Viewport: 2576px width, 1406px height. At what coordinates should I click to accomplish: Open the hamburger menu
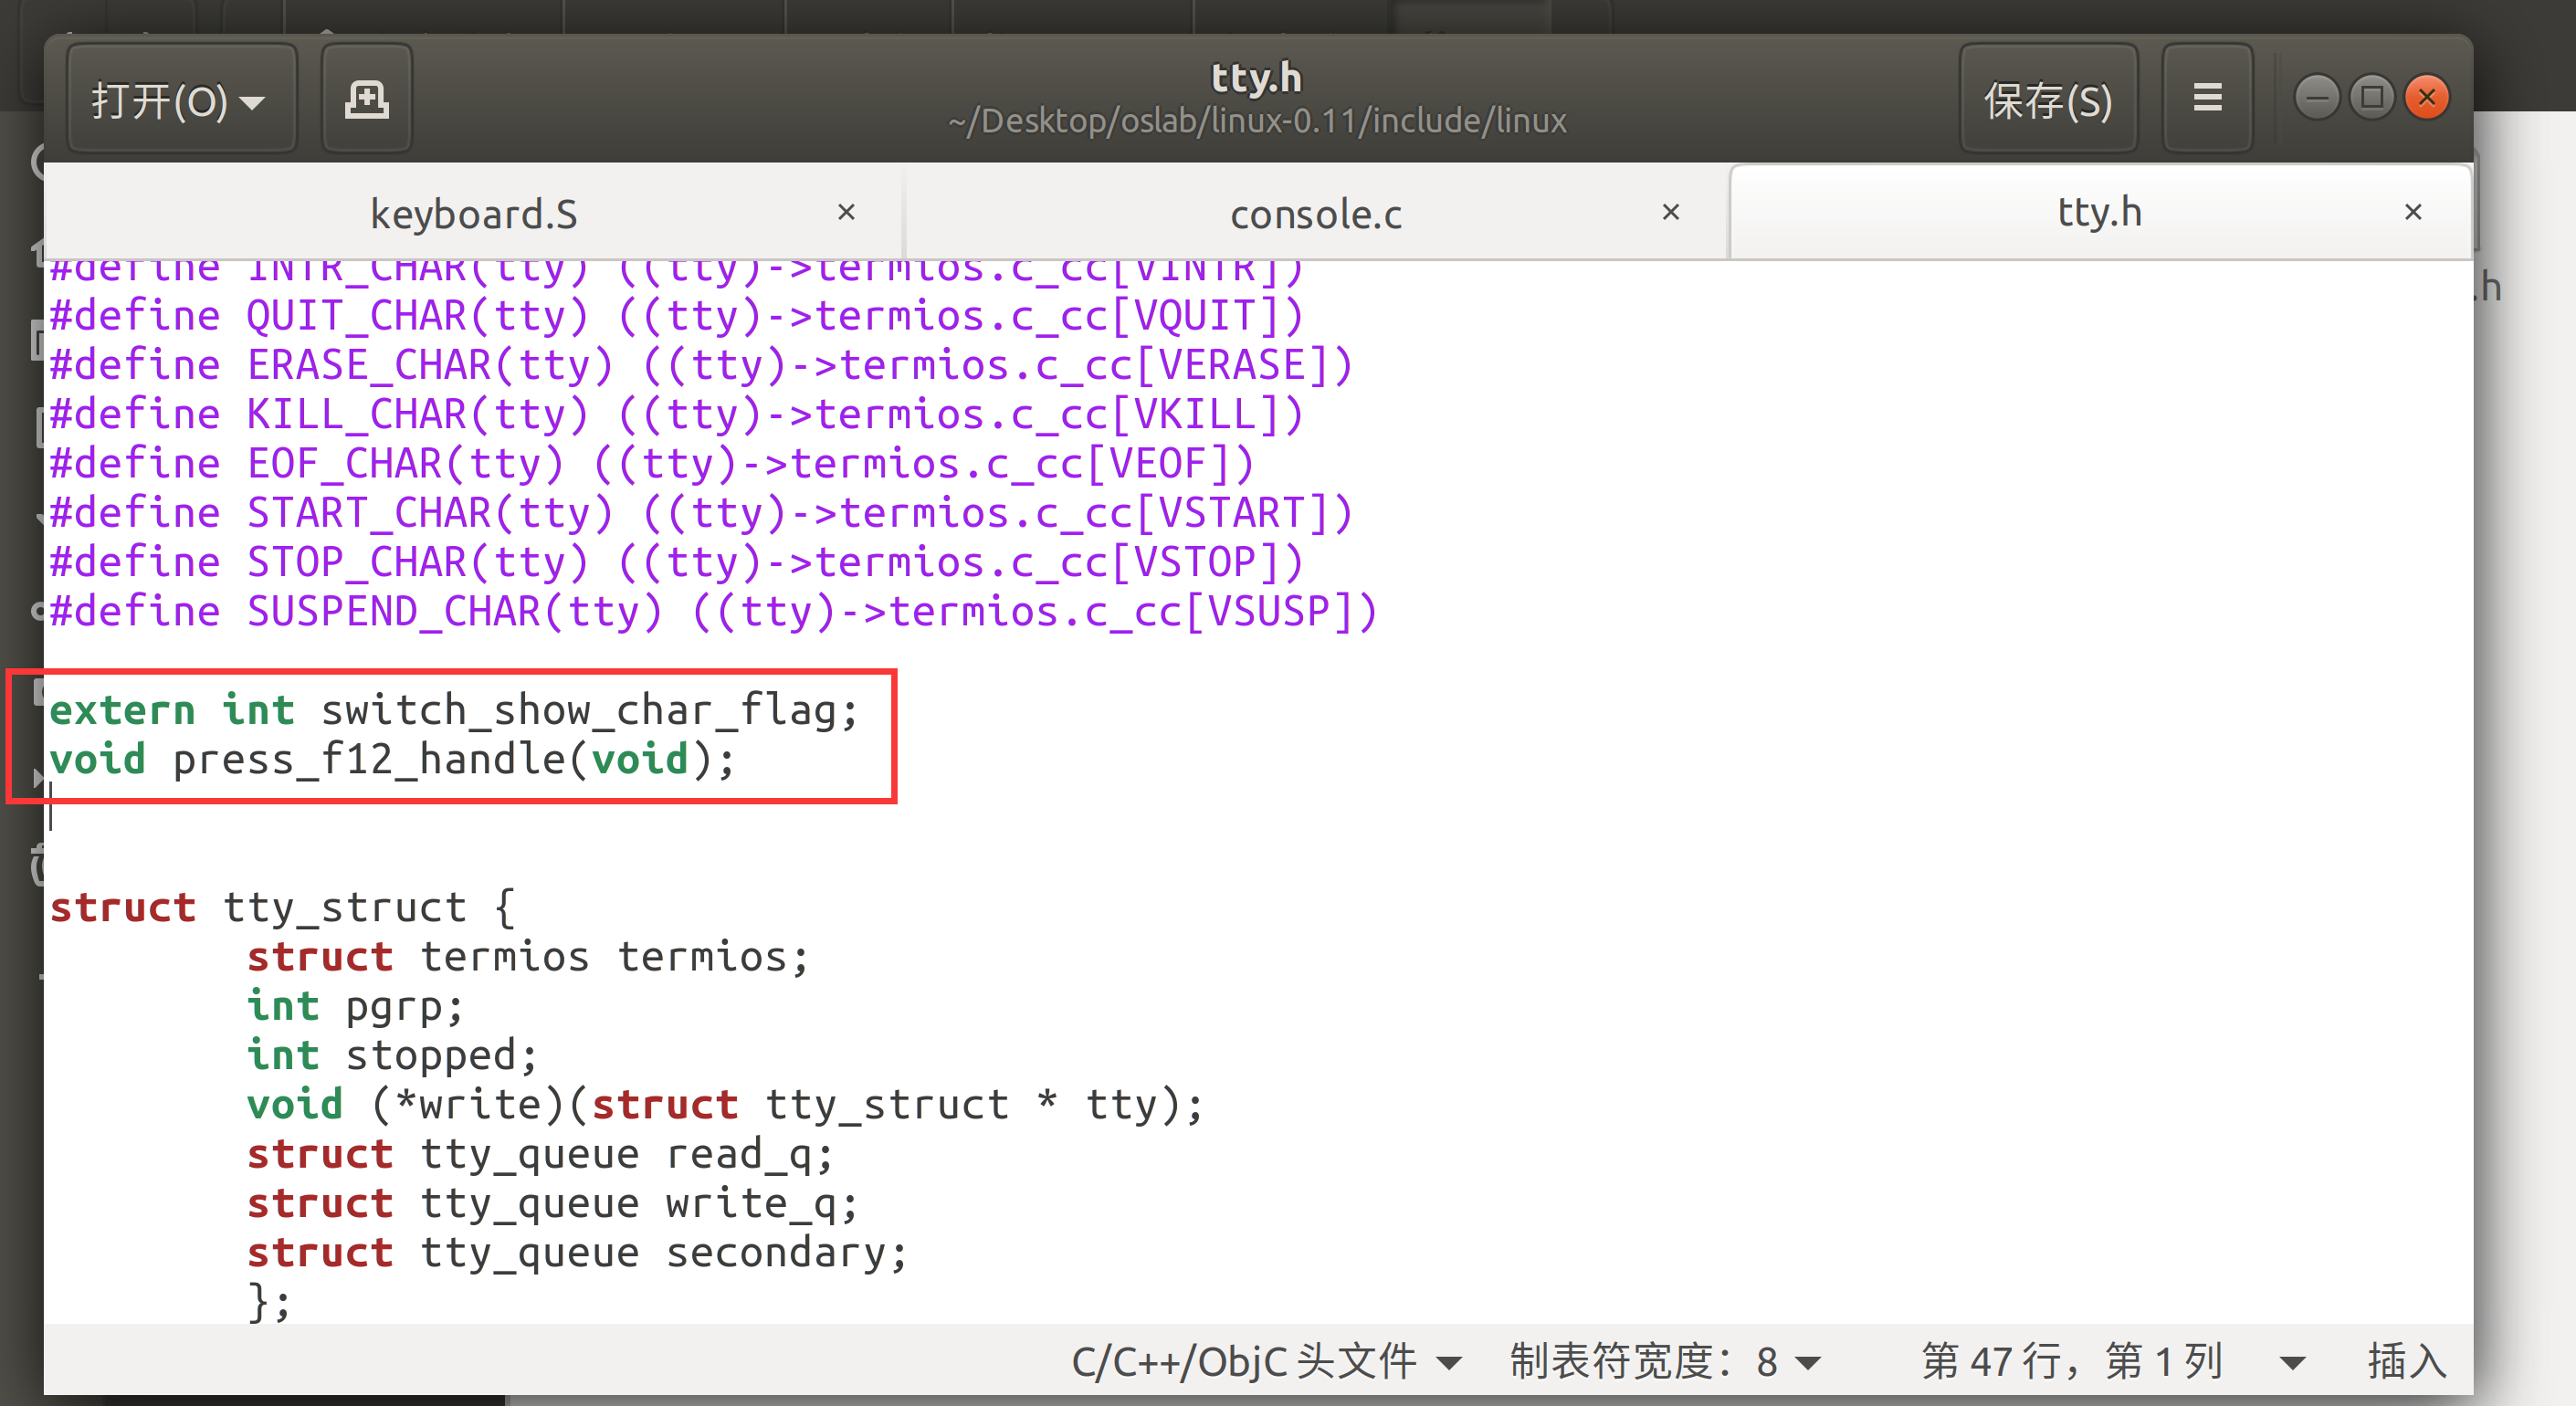(x=2207, y=100)
